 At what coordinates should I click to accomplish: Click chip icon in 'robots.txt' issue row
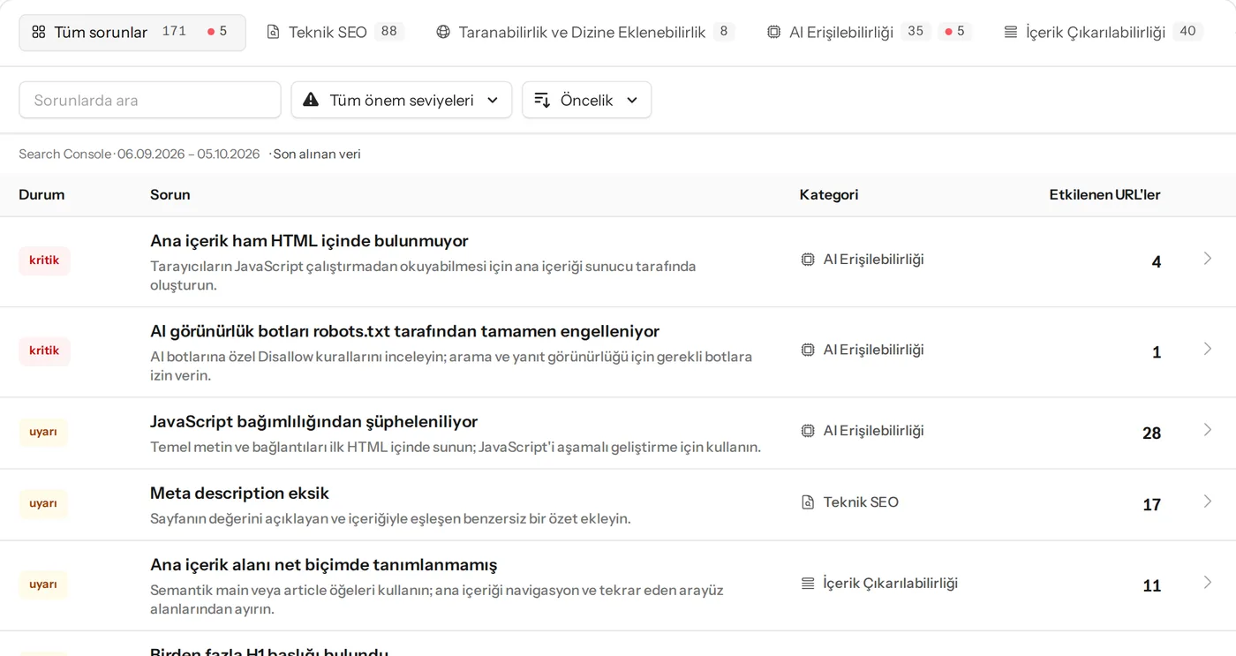808,350
